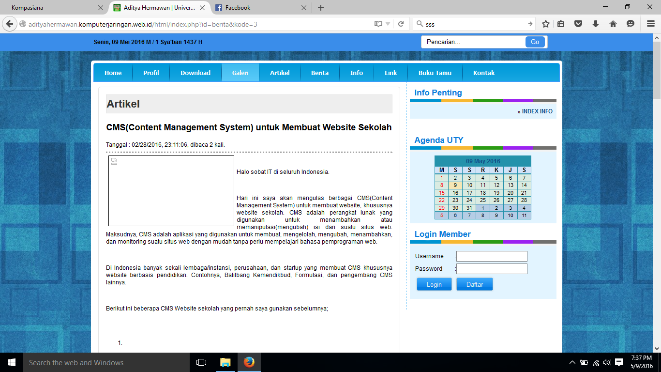Click the Pencarian search input field
The width and height of the screenshot is (661, 372).
[x=473, y=42]
